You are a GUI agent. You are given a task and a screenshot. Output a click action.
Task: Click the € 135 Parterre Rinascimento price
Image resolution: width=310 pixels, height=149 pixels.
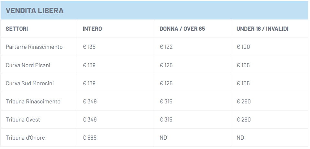pos(89,47)
